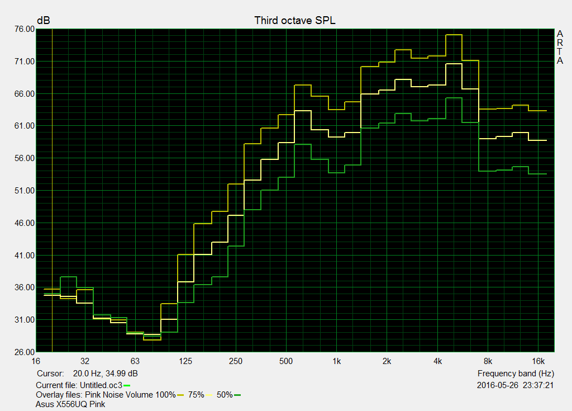The image size is (572, 411).
Task: Select the 61.00 dB axis value
Action: click(25, 126)
